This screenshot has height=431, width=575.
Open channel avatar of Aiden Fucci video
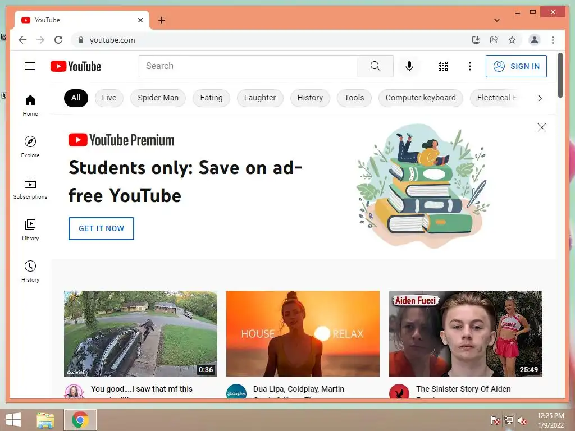point(399,392)
